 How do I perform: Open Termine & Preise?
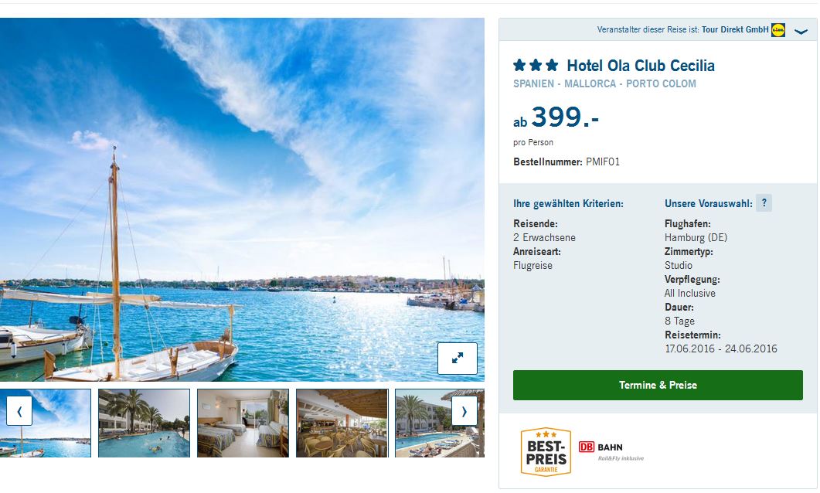tap(658, 386)
